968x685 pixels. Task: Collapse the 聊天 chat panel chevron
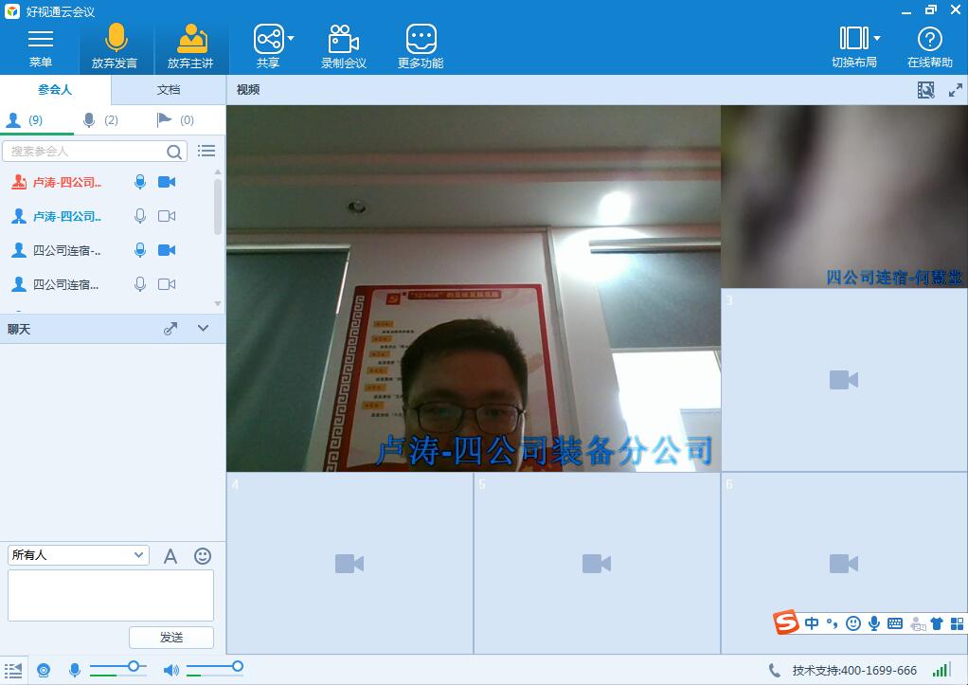click(x=203, y=328)
